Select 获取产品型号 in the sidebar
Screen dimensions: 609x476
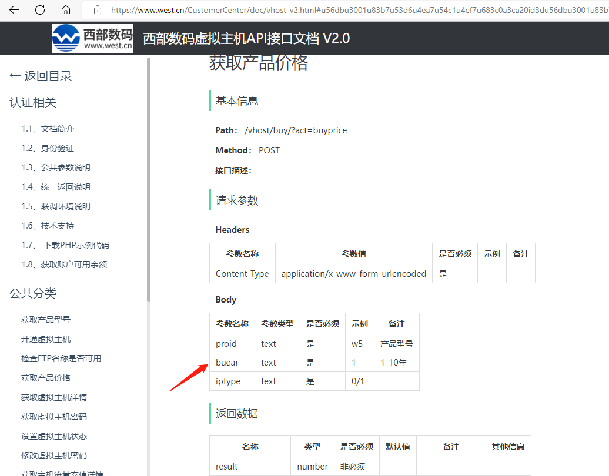pos(46,320)
